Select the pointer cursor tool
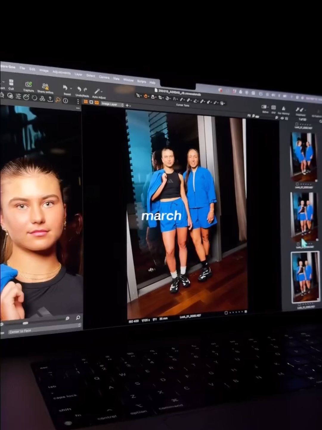This screenshot has width=322, height=430. click(x=138, y=95)
